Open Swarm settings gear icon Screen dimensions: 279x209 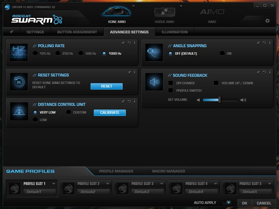click(267, 21)
